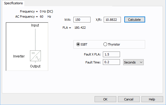Select the Fault Time value box

coord(111,62)
